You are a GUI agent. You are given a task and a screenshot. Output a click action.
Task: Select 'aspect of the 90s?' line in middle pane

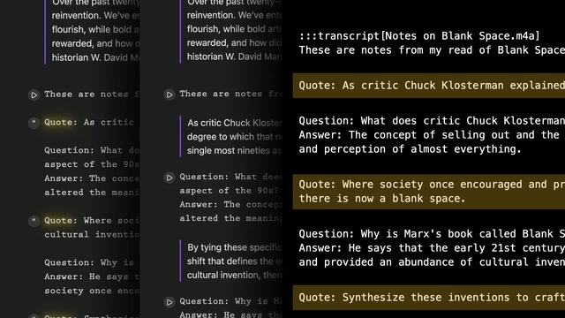[229, 191]
